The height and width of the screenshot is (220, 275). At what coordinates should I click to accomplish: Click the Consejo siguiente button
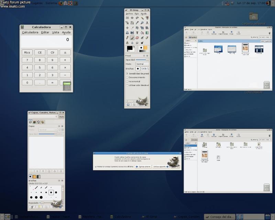pyautogui.click(x=160, y=166)
